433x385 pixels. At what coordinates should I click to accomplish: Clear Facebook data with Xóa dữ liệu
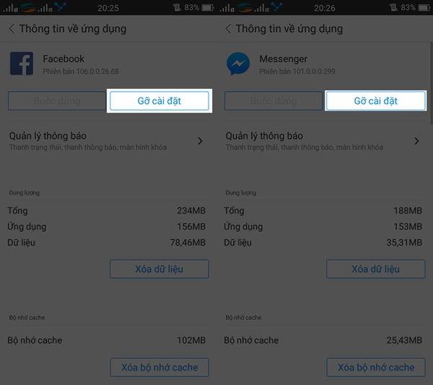point(159,269)
